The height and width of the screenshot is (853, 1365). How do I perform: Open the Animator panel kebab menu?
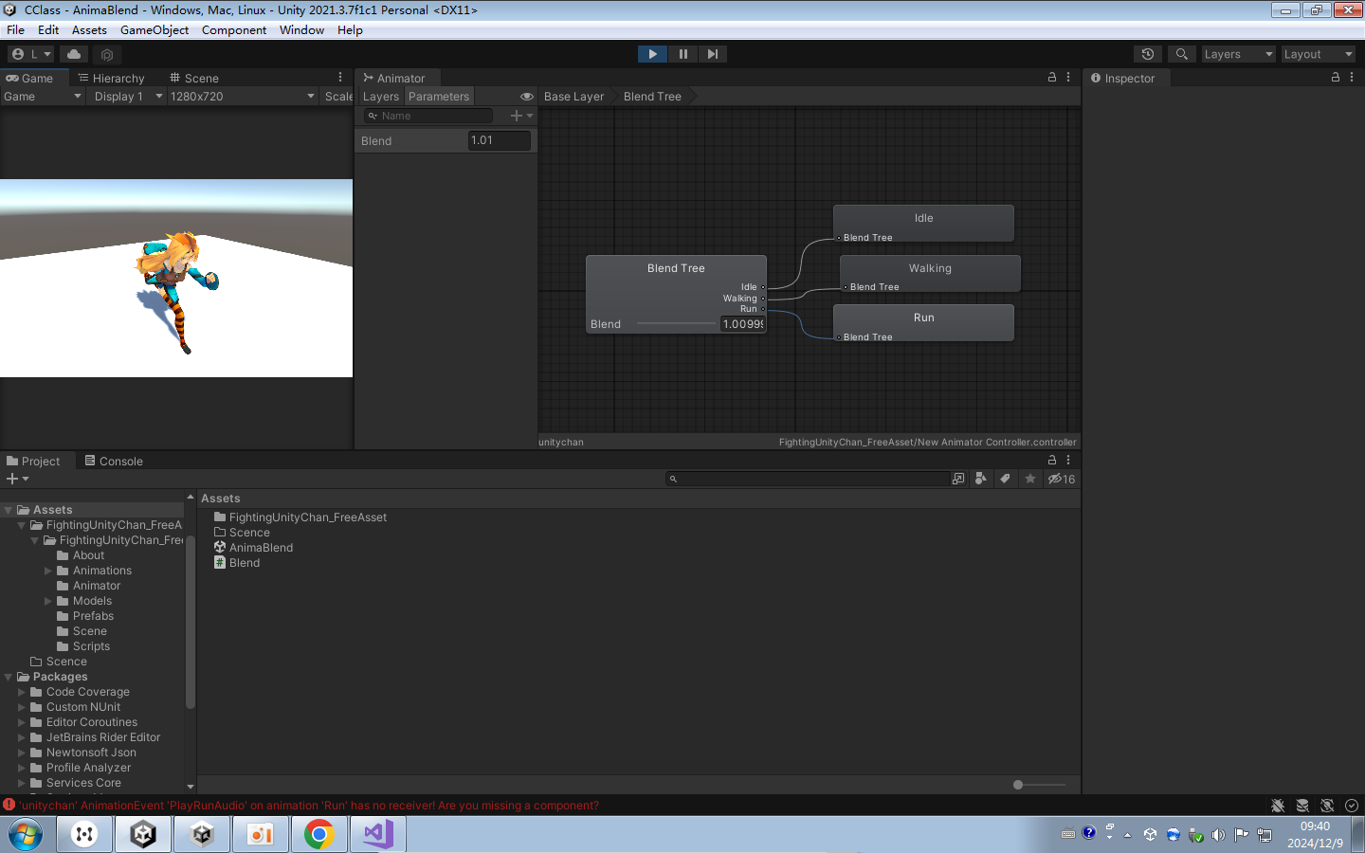pyautogui.click(x=1068, y=78)
